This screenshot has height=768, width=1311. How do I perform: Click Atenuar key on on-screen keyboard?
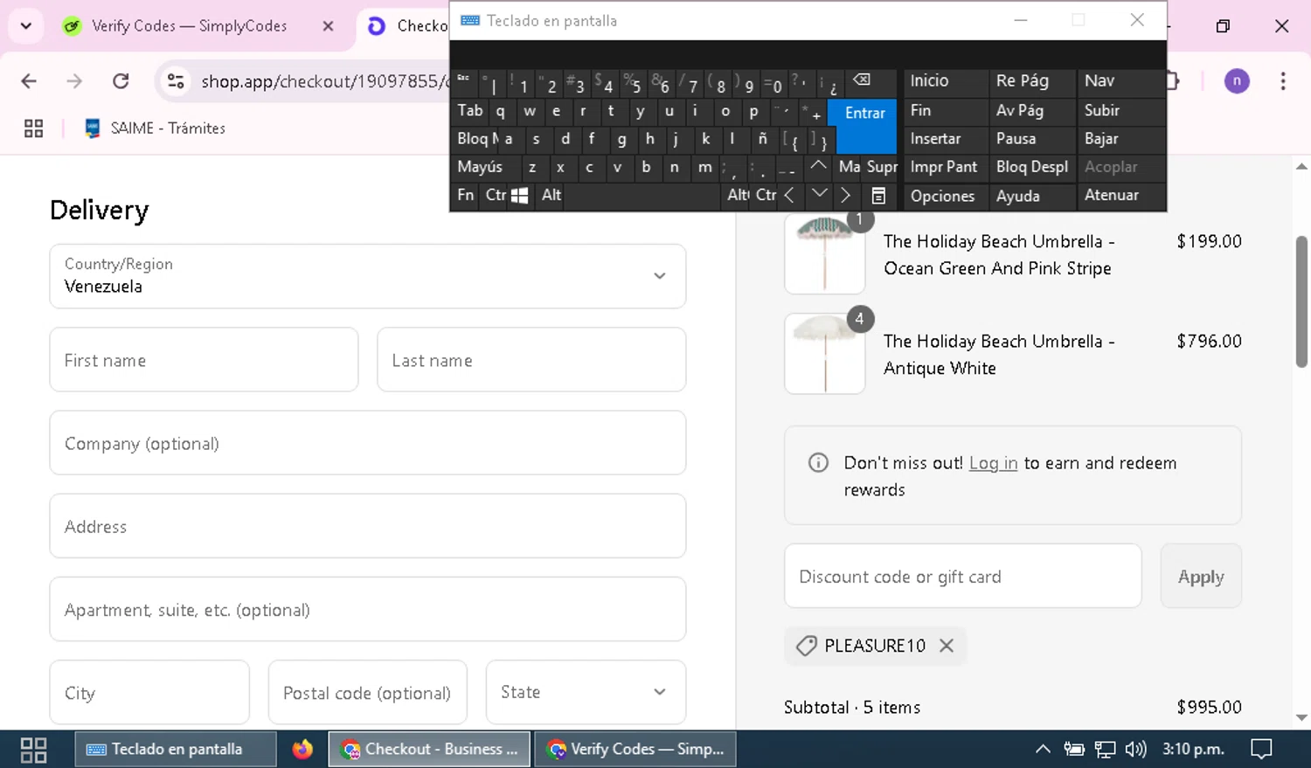[1120, 196]
